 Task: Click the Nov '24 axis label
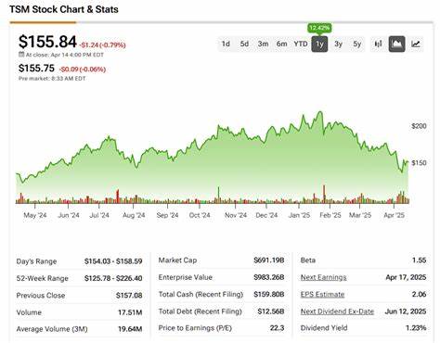(x=236, y=215)
